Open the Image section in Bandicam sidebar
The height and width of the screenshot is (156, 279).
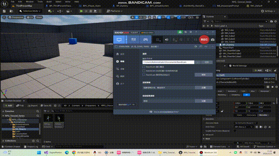(120, 76)
